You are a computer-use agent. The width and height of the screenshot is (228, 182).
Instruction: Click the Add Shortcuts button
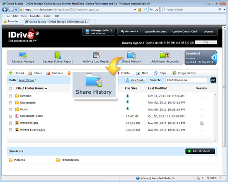[x=200, y=151]
